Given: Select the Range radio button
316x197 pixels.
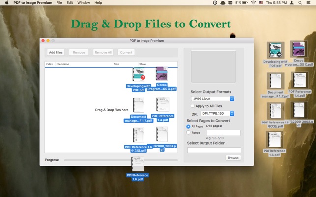Looking at the screenshot, I should pos(188,133).
